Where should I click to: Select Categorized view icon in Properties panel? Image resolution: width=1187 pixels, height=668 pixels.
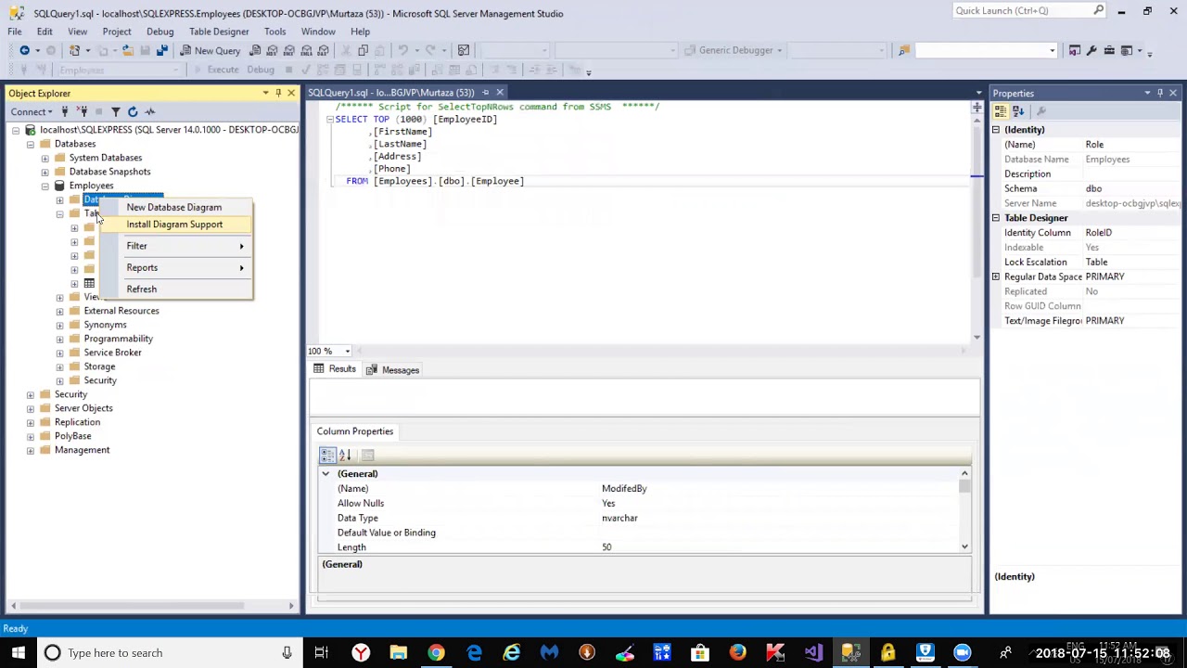tap(1001, 111)
